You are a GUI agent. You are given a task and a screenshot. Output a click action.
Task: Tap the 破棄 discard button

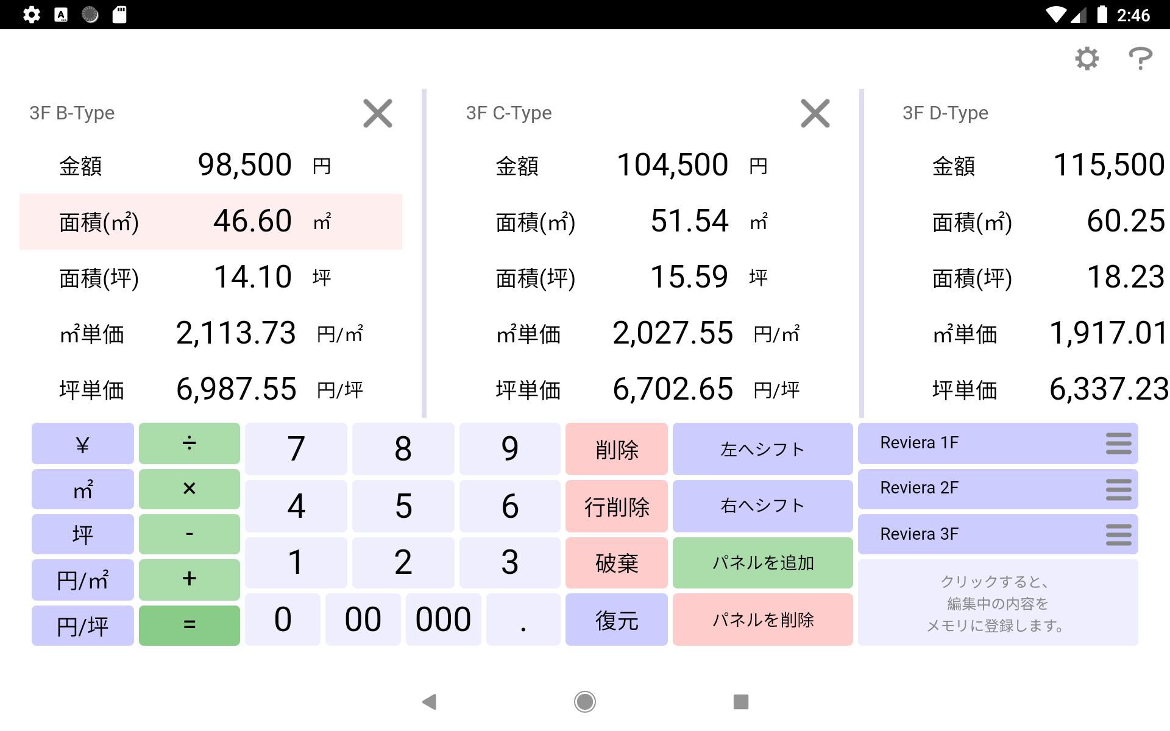617,563
